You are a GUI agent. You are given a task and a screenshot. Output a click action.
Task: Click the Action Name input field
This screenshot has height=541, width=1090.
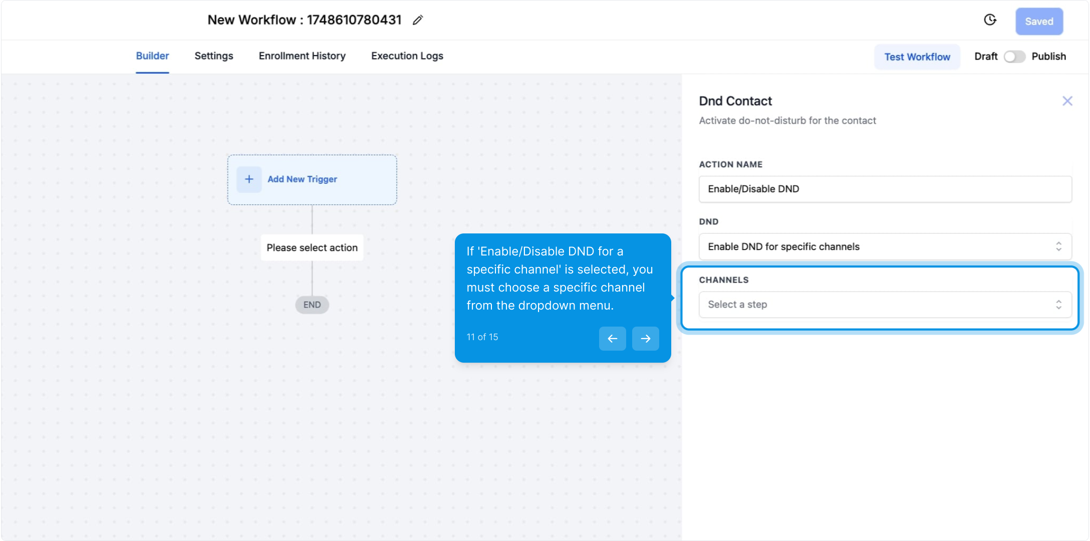(885, 189)
